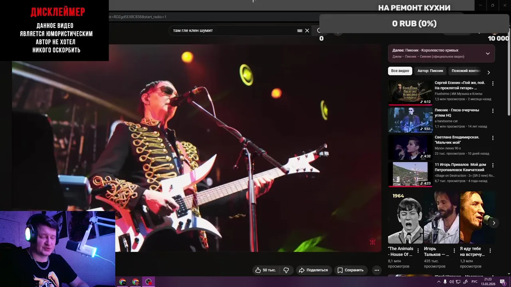This screenshot has height=287, width=511.
Task: Open options menu for 'Глаза очерчены углем' video
Action: pyautogui.click(x=493, y=111)
